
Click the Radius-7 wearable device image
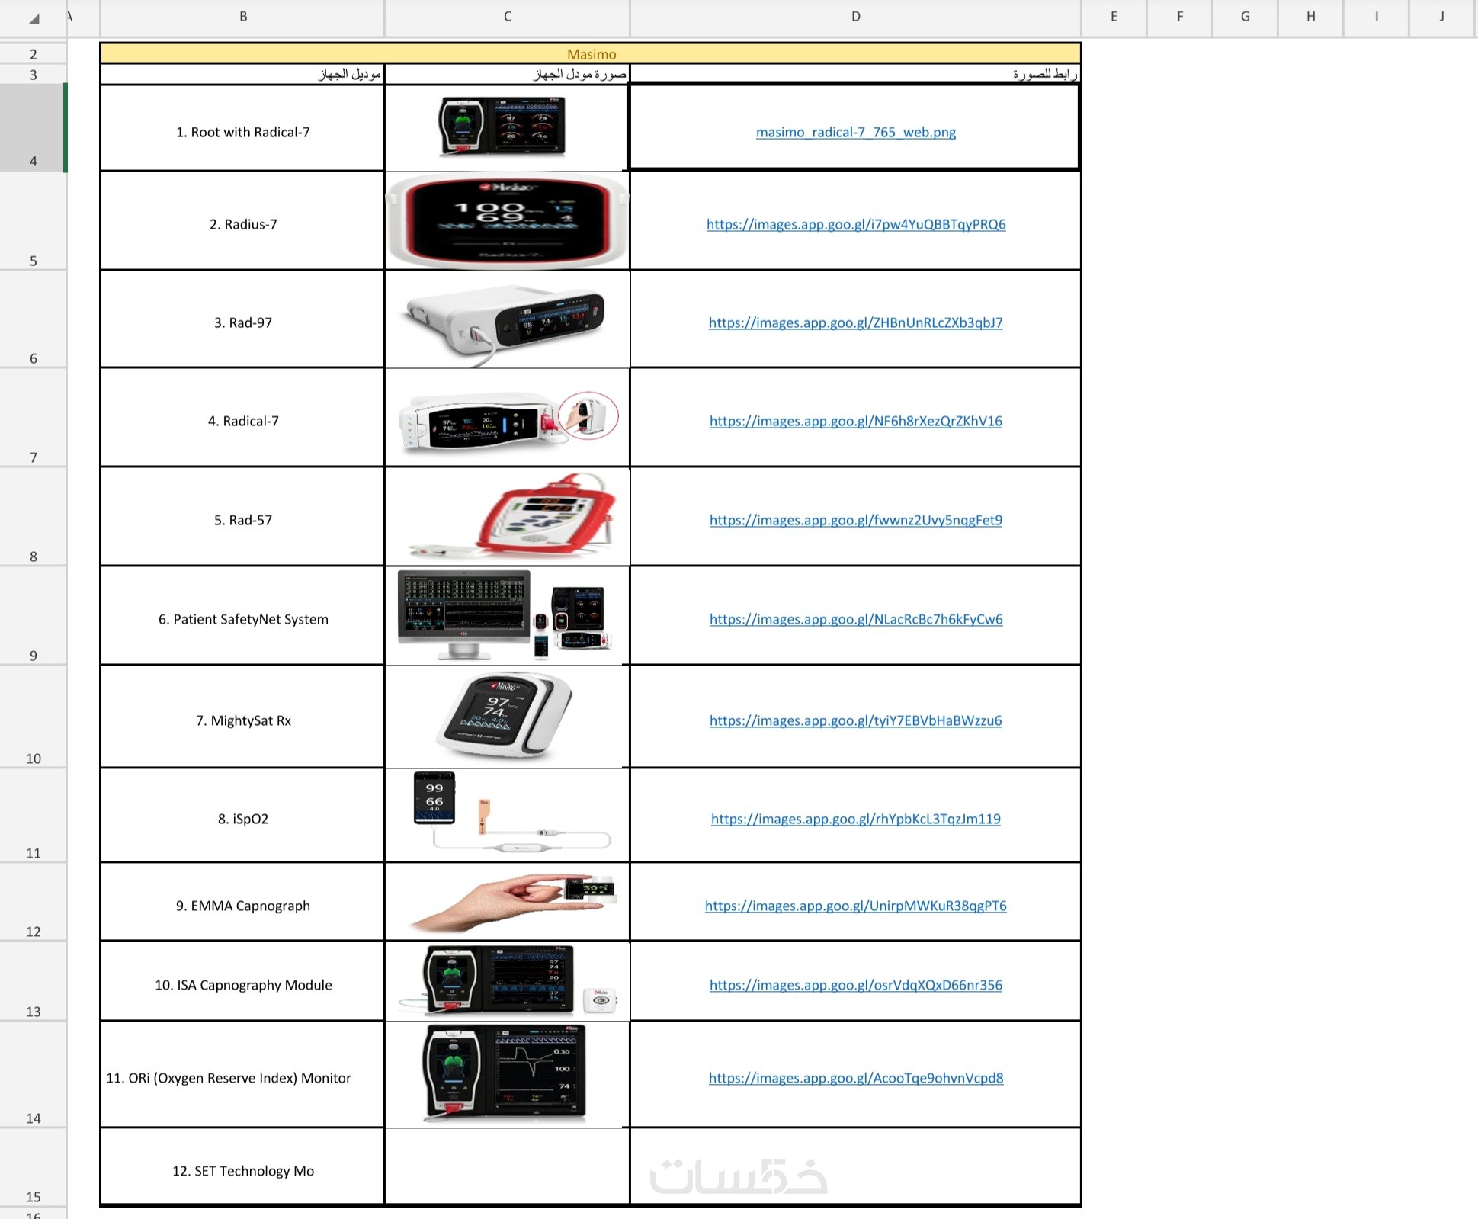click(508, 221)
